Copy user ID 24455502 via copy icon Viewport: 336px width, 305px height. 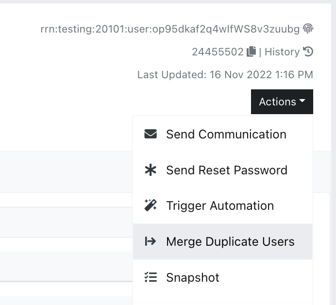[x=251, y=51]
